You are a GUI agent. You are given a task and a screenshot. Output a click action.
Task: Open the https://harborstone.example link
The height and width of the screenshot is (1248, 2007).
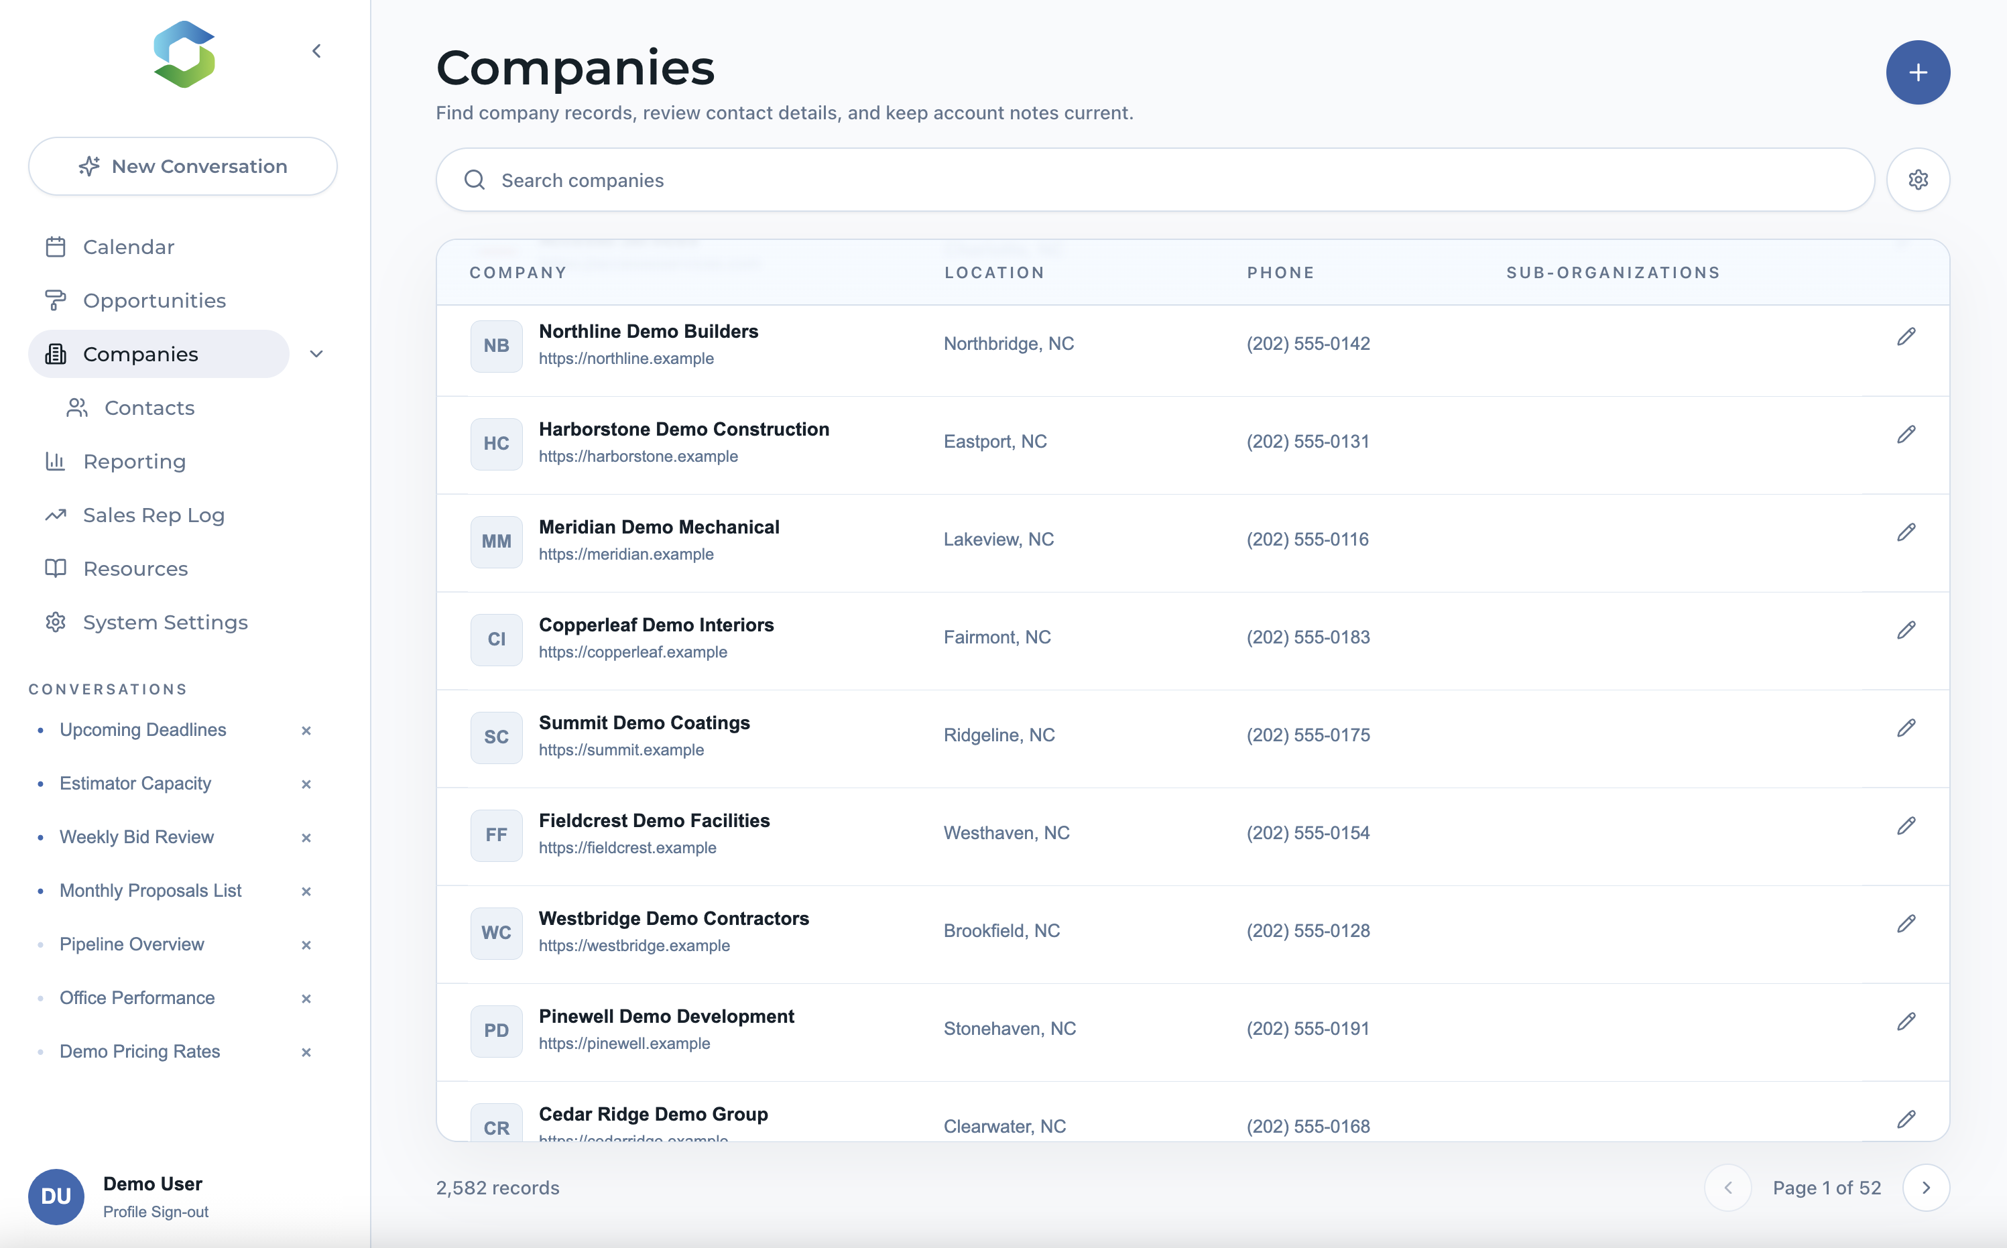coord(638,456)
